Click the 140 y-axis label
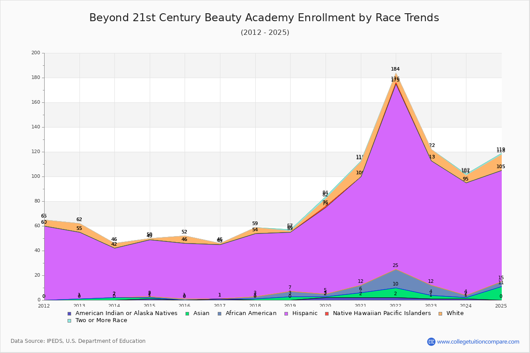Image resolution: width=530 pixels, height=353 pixels. pyautogui.click(x=36, y=127)
